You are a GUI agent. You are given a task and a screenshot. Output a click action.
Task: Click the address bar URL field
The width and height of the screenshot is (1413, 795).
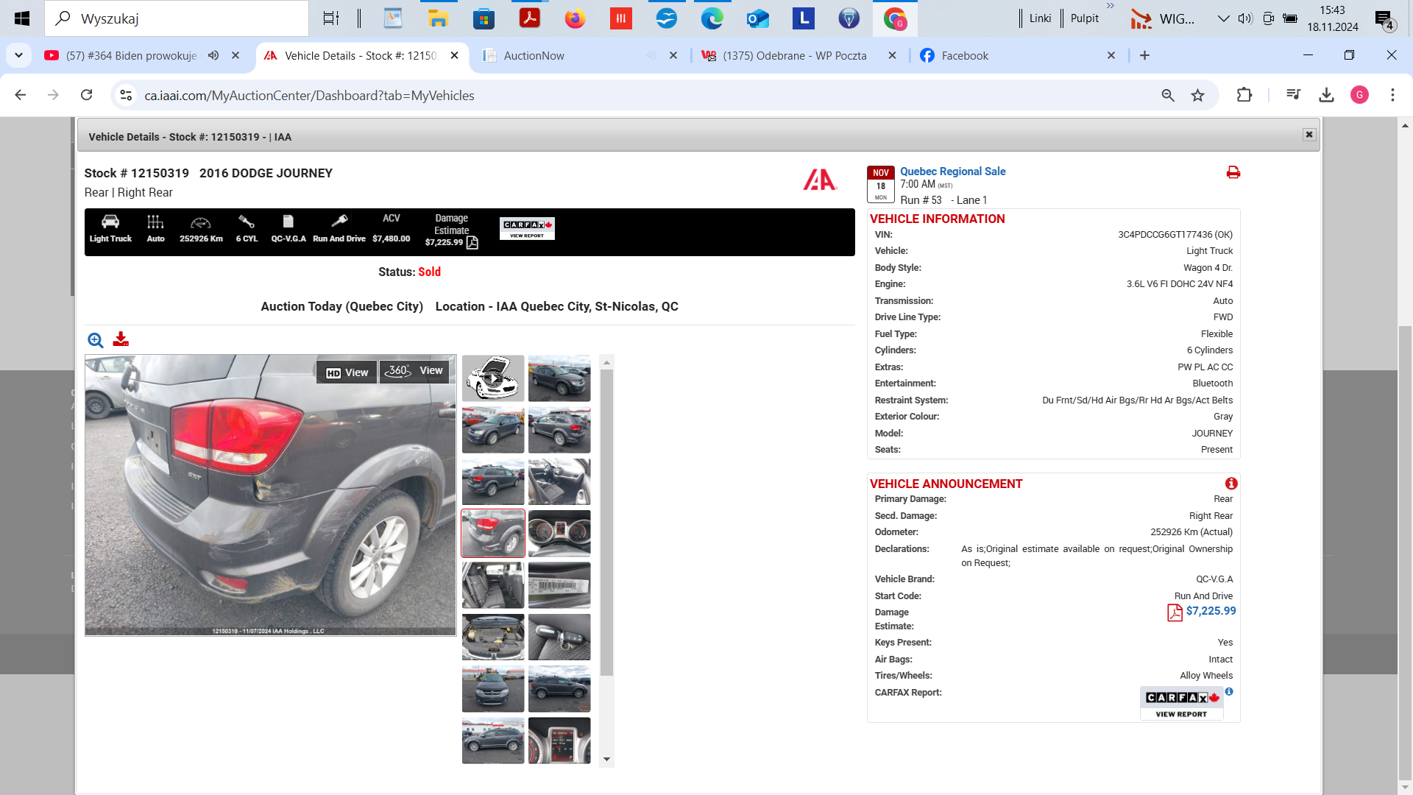point(648,95)
